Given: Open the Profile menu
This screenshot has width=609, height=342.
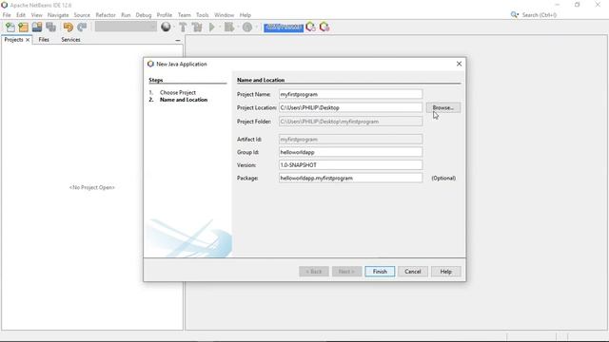Looking at the screenshot, I should click(165, 15).
